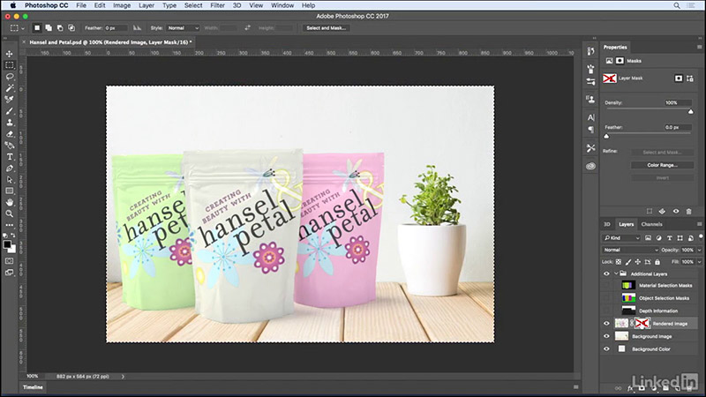Open the Fill dropdown arrow
This screenshot has height=397, width=706.
tap(699, 262)
